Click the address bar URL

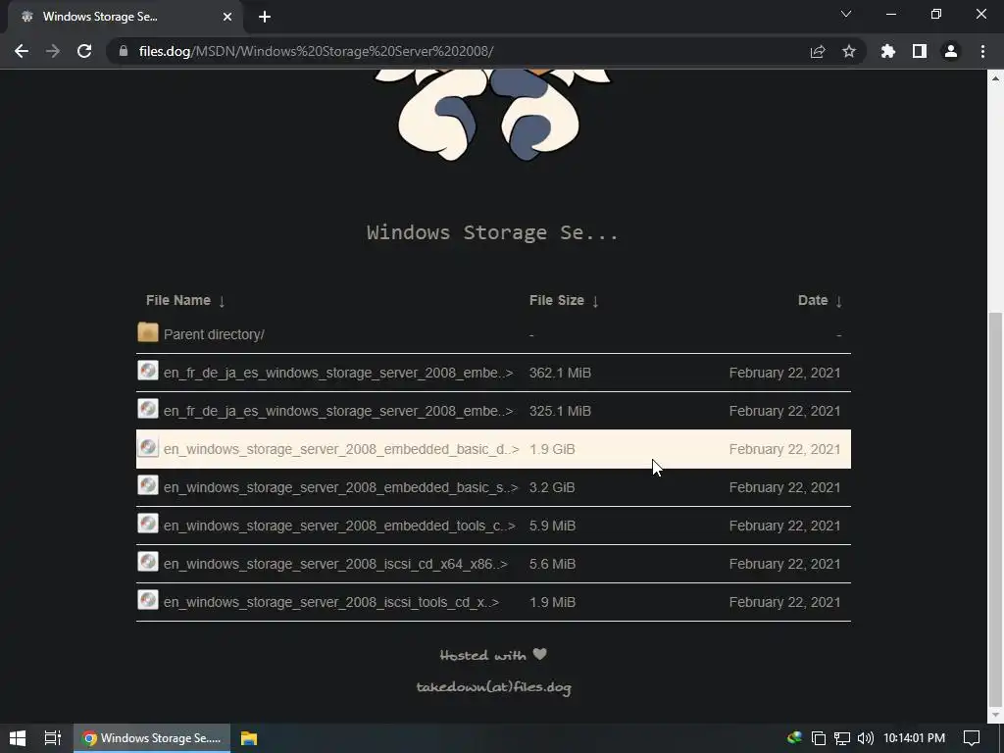coord(317,51)
